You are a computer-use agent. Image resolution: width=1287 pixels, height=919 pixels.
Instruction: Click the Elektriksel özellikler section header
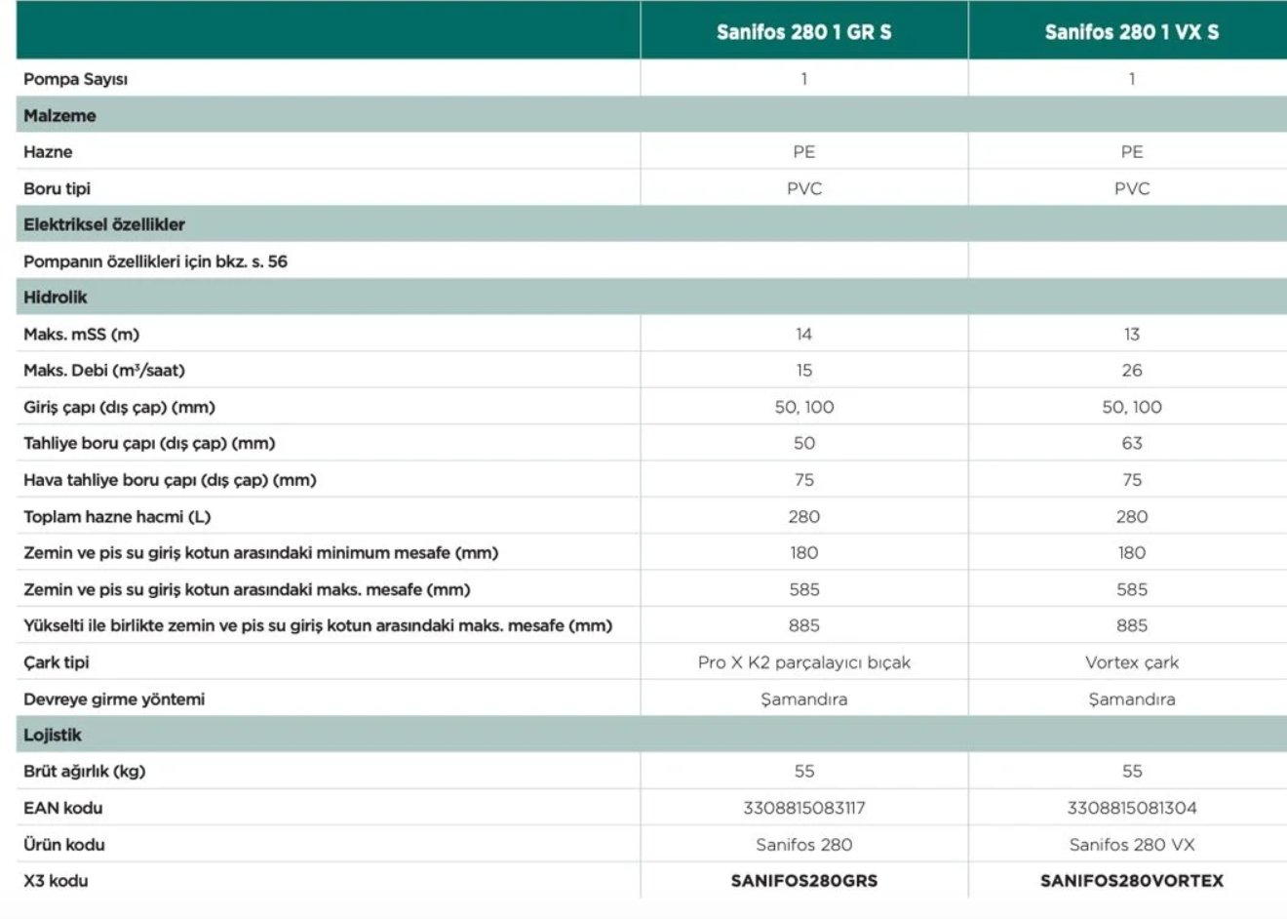tap(651, 224)
